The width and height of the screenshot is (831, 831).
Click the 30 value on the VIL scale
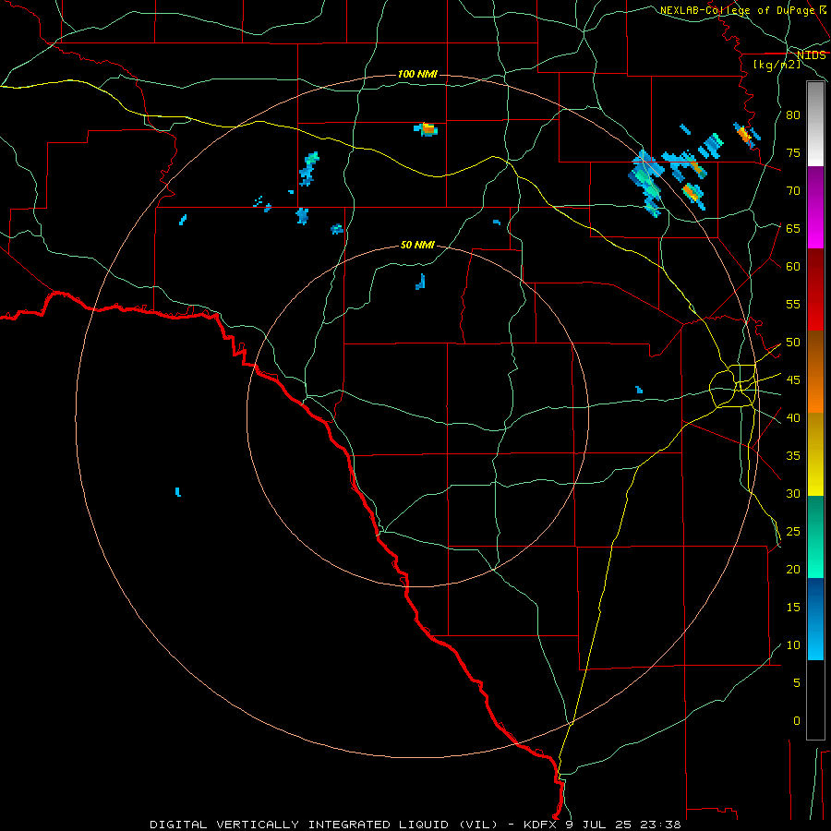pyautogui.click(x=793, y=494)
